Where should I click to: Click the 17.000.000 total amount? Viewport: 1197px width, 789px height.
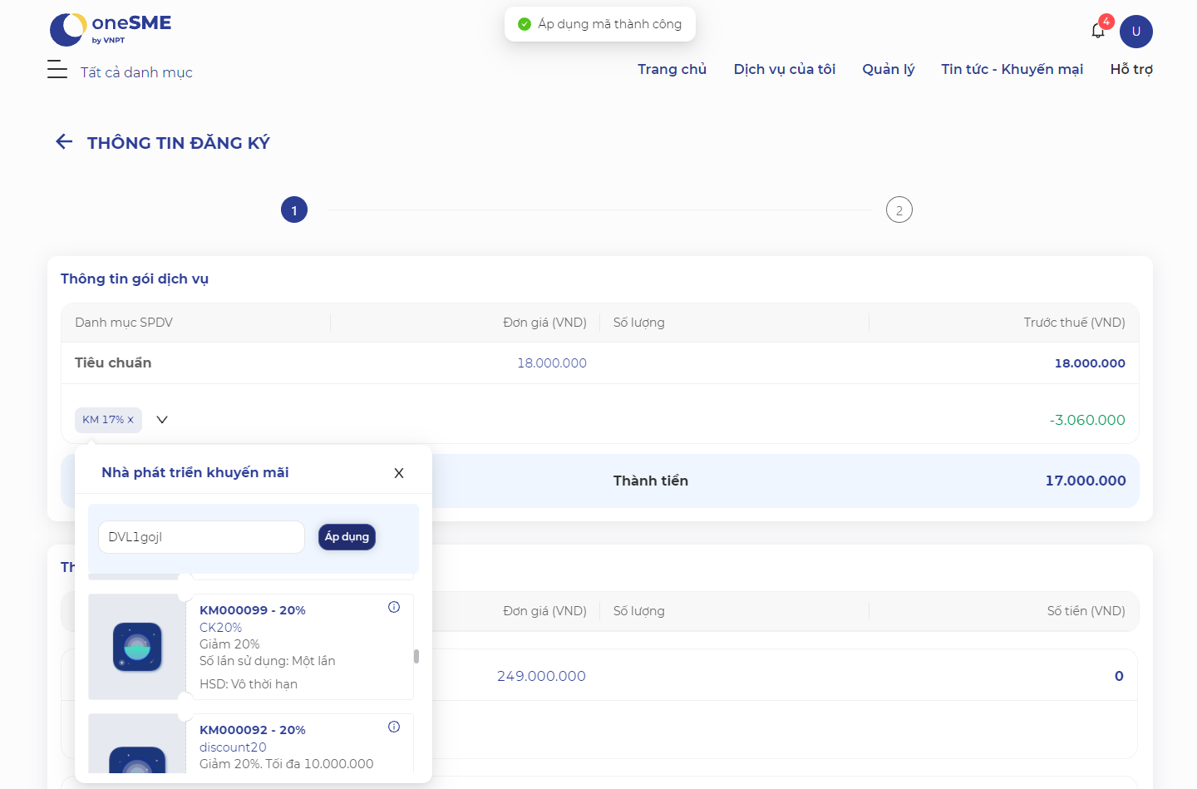(1086, 481)
